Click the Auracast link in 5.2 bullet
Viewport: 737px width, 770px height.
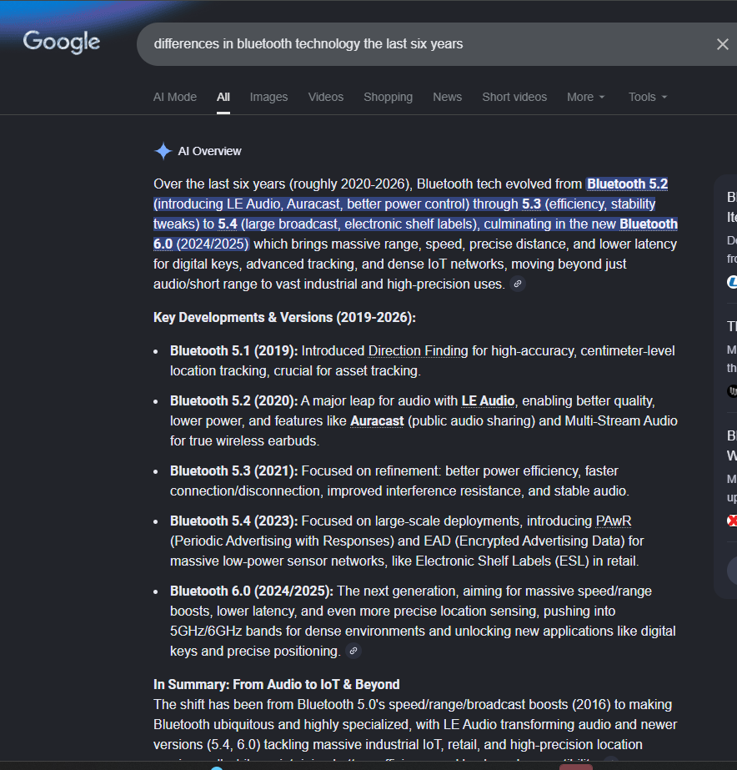coord(377,420)
